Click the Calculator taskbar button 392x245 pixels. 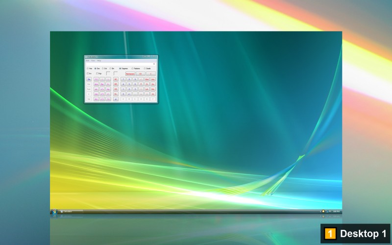tap(71, 212)
